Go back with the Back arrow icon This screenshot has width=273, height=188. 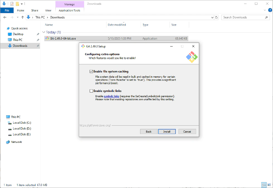pyautogui.click(x=5, y=17)
